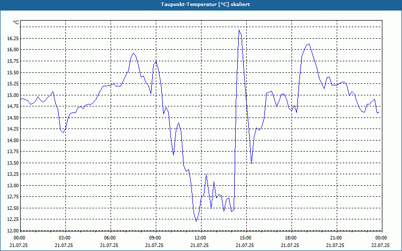Screen dimensions: 402x251
Task: Select the "16,00" y-axis value
Action: [x=13, y=50]
